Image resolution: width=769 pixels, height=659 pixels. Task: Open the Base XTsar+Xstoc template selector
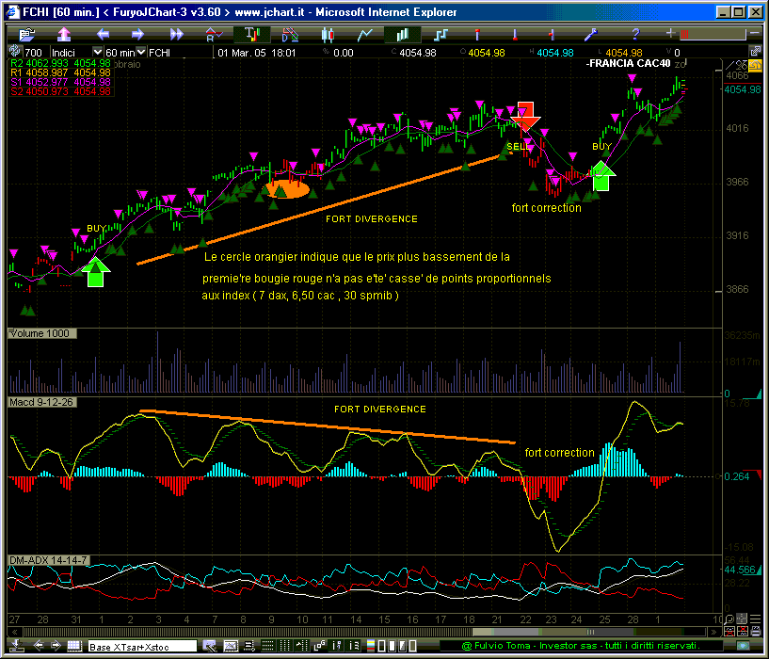click(141, 646)
